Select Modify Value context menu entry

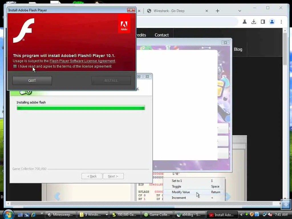pyautogui.click(x=194, y=192)
